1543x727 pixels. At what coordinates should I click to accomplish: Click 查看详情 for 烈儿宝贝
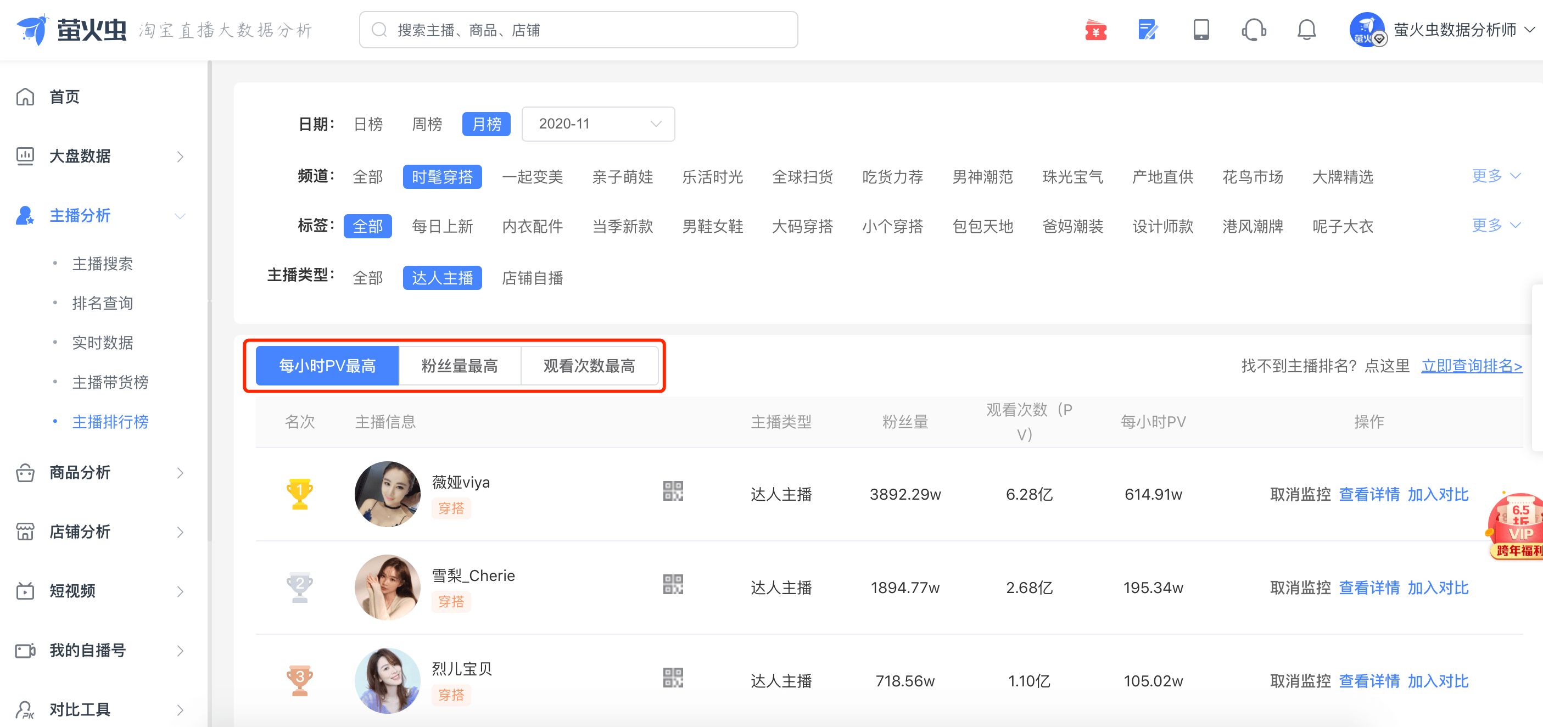pos(1369,681)
